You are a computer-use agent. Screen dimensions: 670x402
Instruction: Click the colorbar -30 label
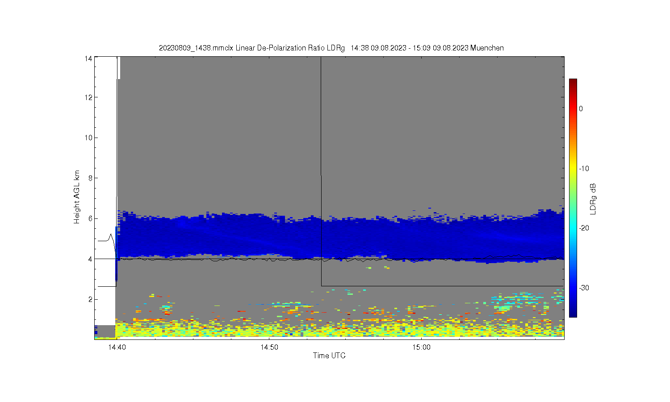(x=584, y=288)
